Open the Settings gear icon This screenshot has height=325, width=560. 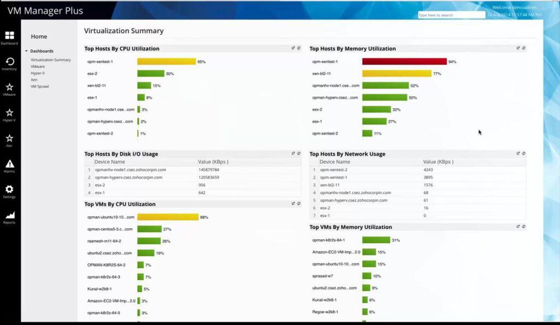click(x=10, y=189)
